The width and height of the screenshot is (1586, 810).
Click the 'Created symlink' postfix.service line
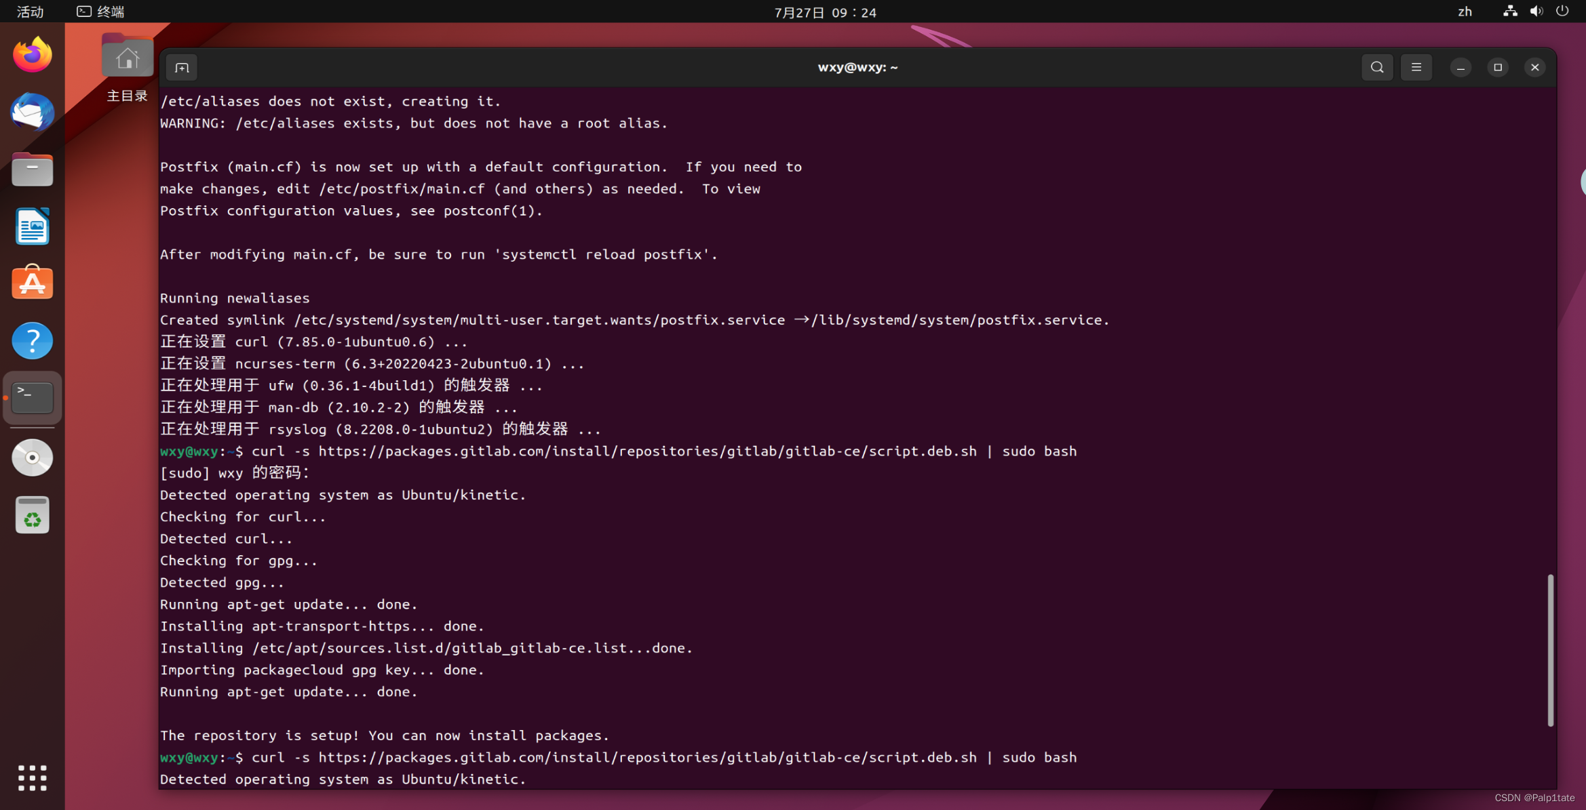point(634,320)
